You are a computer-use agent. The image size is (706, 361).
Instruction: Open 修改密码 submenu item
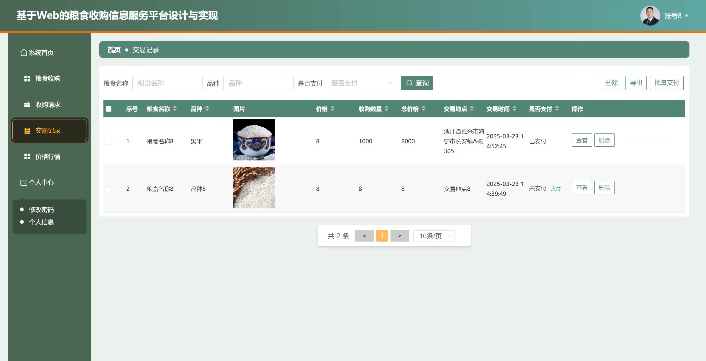[x=41, y=210]
